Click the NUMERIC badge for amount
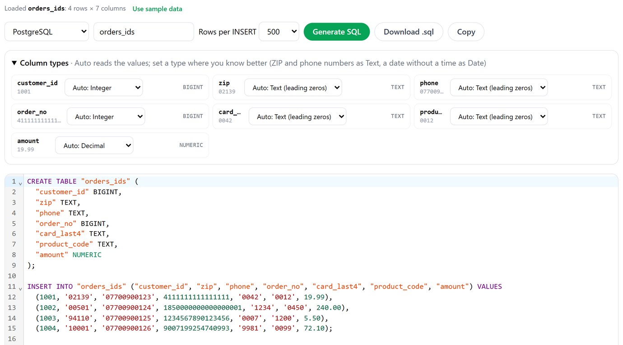The width and height of the screenshot is (623, 345). (x=191, y=145)
